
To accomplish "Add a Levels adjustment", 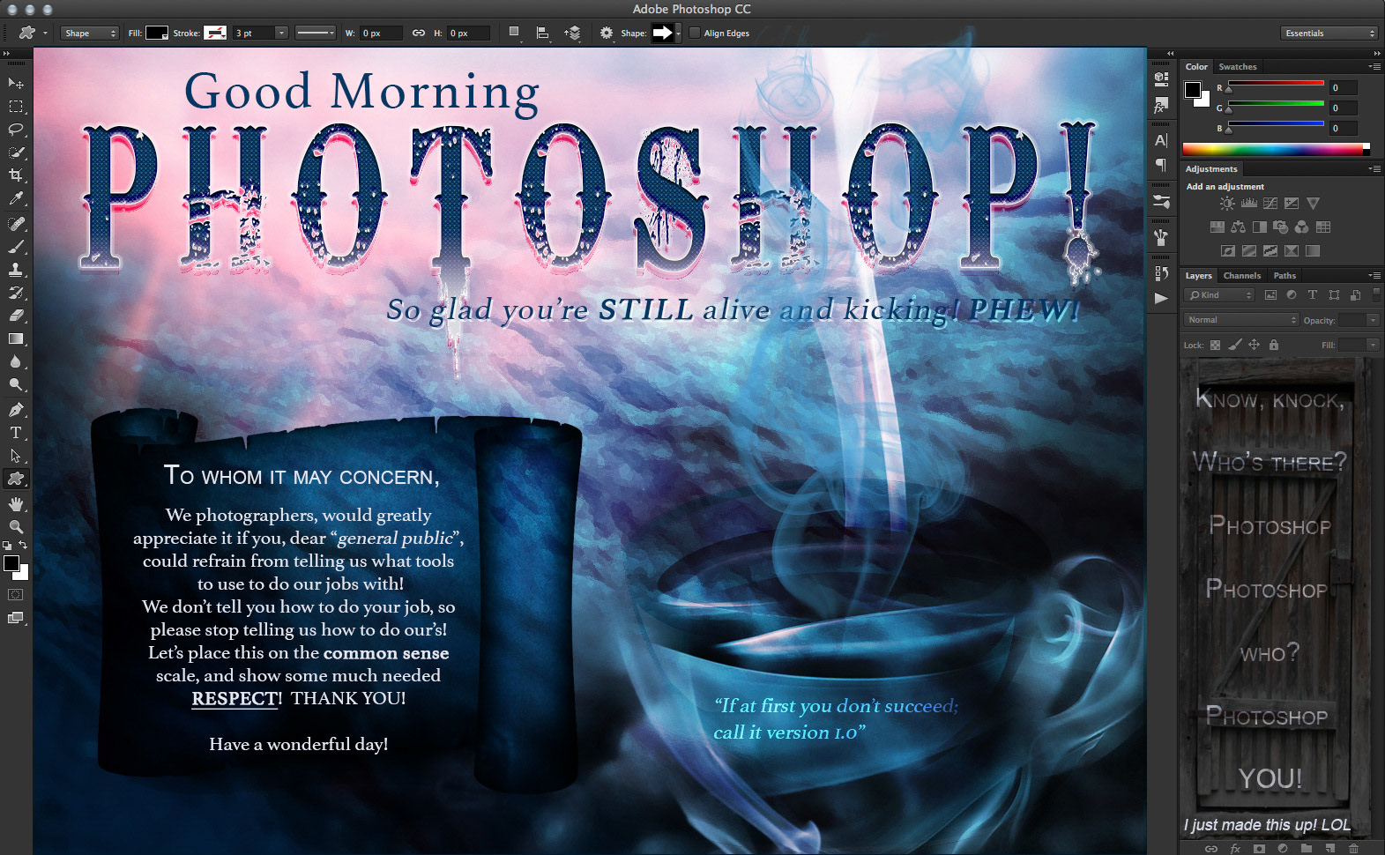I will pos(1248,204).
